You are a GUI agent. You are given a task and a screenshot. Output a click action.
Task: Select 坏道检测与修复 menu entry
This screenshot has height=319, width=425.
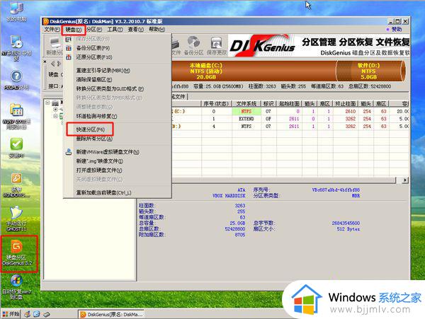pos(96,116)
